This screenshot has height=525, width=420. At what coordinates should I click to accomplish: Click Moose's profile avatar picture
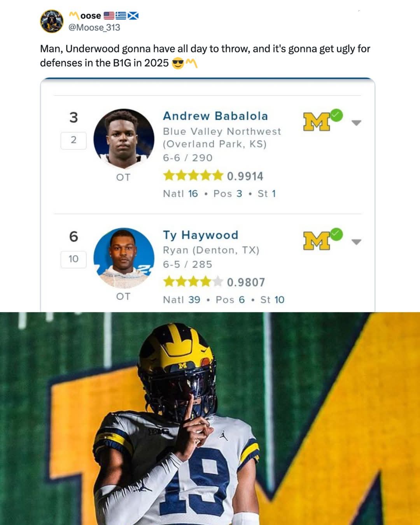tap(52, 21)
